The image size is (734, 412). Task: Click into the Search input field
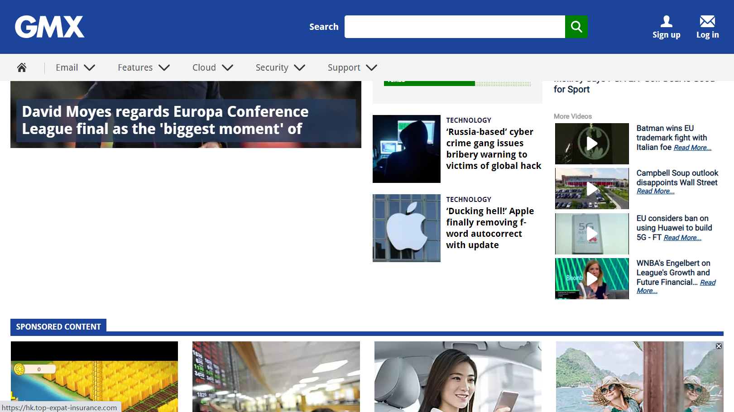click(x=455, y=27)
